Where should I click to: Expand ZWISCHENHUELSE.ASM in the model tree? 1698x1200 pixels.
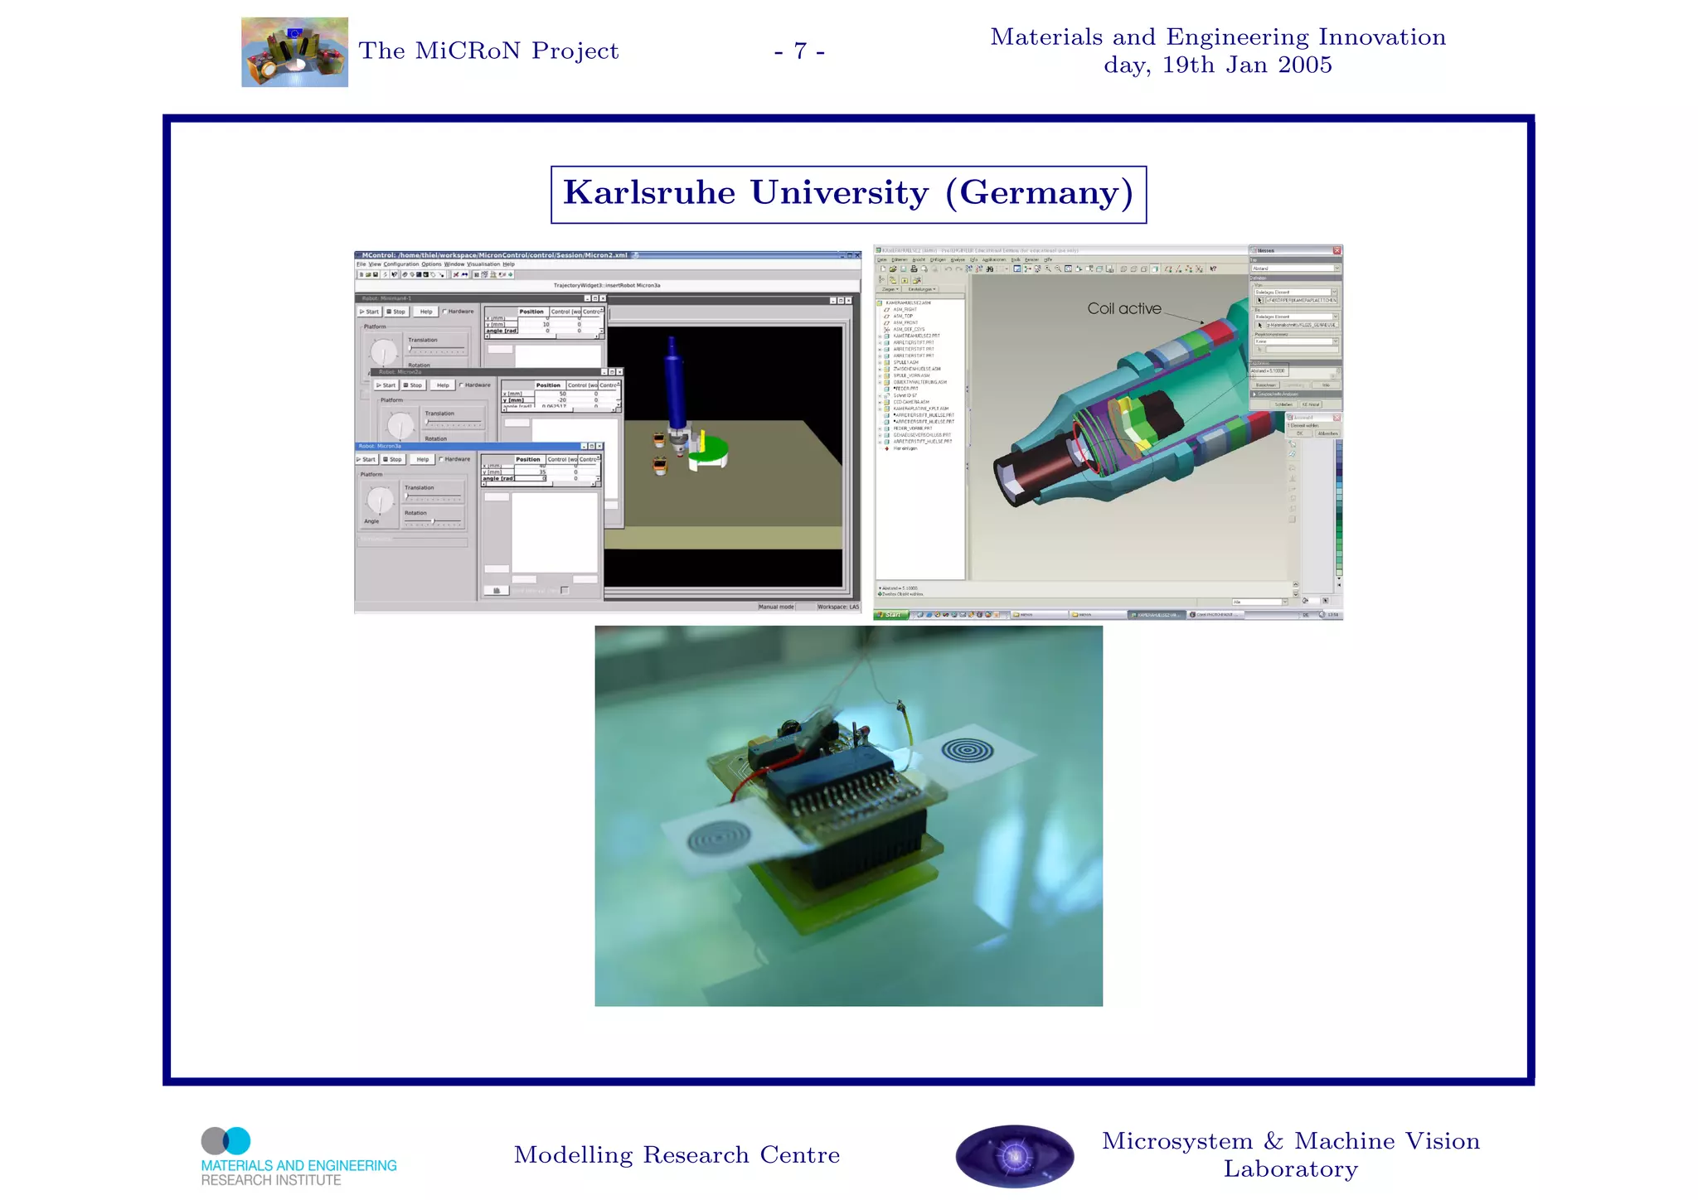880,369
